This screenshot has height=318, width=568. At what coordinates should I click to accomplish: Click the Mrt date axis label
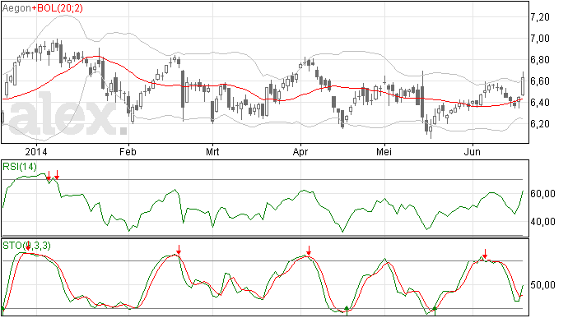click(x=212, y=151)
